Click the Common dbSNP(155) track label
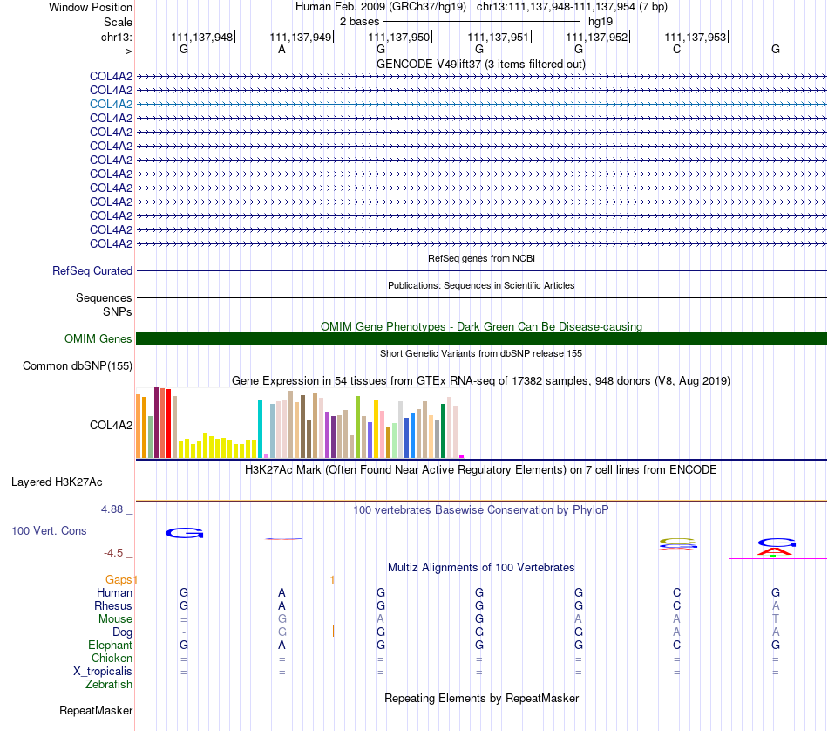The image size is (828, 731). click(78, 365)
